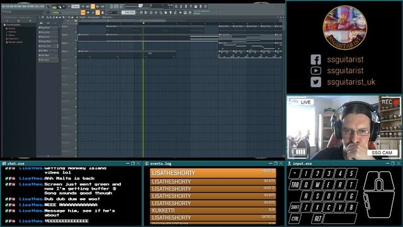
Task: Select the Track 1 header label
Action: pyautogui.click(x=65, y=26)
